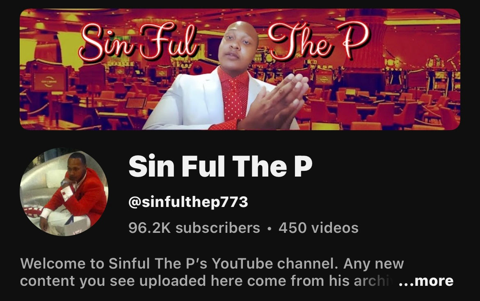
Task: Open the circular channel profile picture
Action: coord(64,192)
